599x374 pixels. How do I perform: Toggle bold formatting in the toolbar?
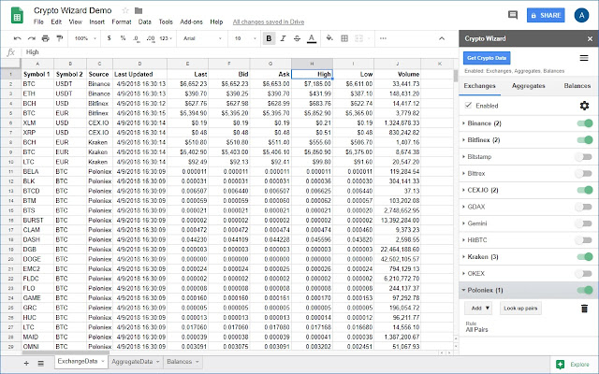point(270,38)
